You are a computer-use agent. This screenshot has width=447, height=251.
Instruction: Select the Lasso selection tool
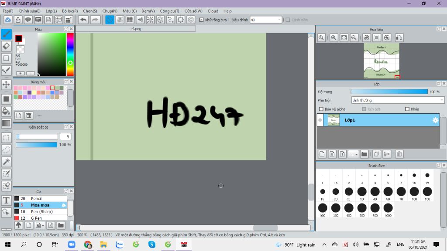(x=6, y=150)
